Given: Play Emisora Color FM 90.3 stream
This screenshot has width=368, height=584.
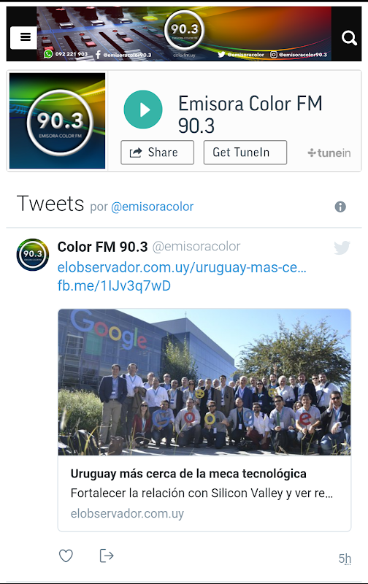Looking at the screenshot, I should 143,109.
